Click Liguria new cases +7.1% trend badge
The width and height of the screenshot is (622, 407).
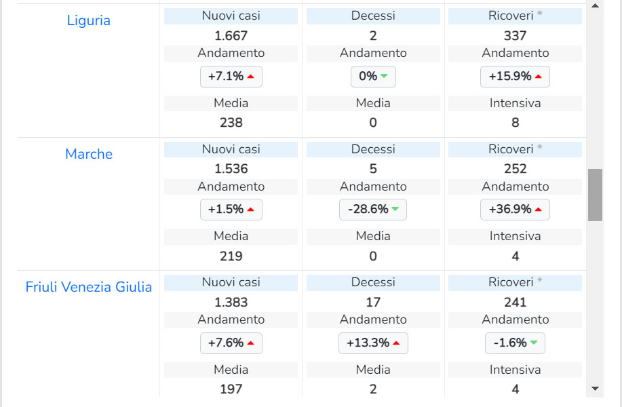point(231,77)
